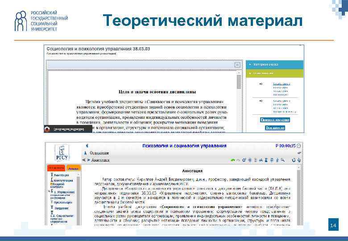The height and width of the screenshot is (241, 348).
Task: Click the lines list icon in lower toolbar
Action: pyautogui.click(x=272, y=160)
